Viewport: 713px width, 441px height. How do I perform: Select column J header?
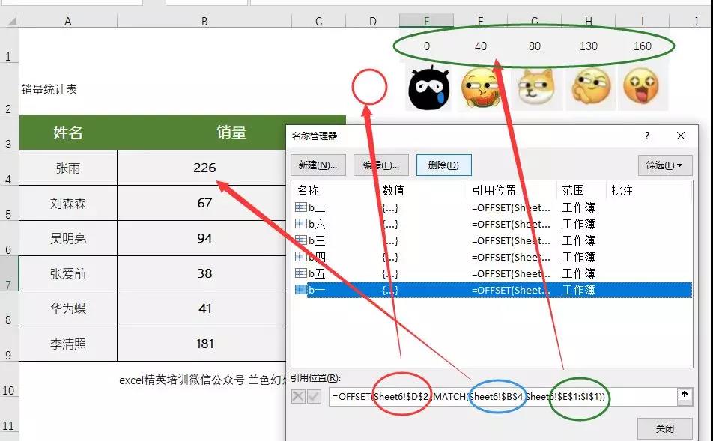click(691, 21)
